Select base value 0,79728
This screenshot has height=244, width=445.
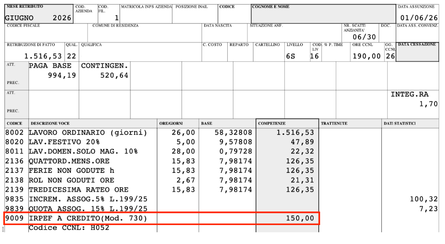[235, 152]
